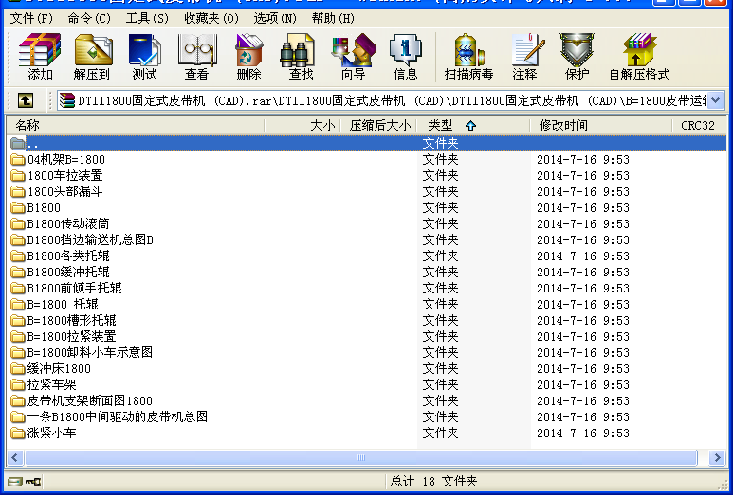Sort by CRC32 column header
The image size is (733, 495).
(x=700, y=125)
